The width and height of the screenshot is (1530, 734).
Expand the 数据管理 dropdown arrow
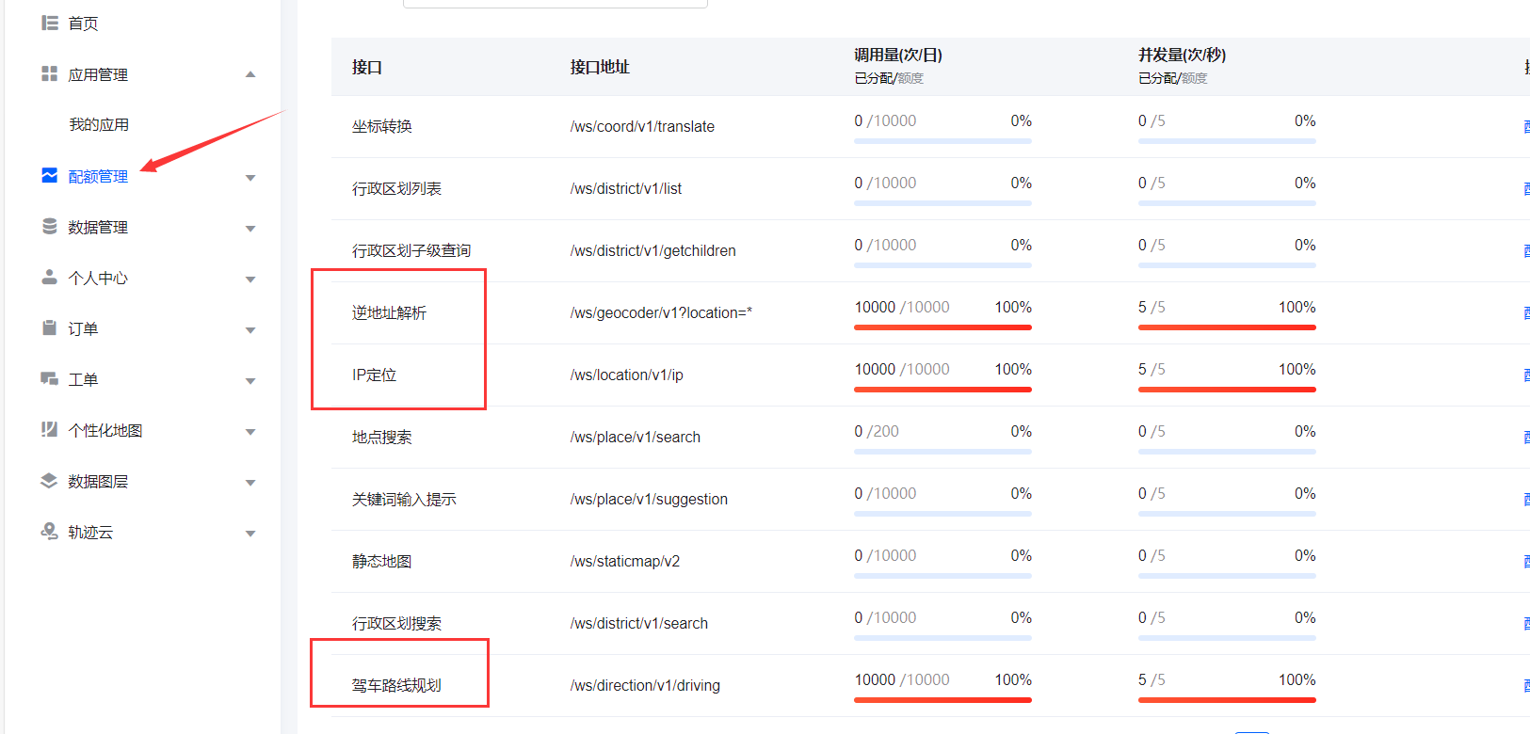[250, 228]
